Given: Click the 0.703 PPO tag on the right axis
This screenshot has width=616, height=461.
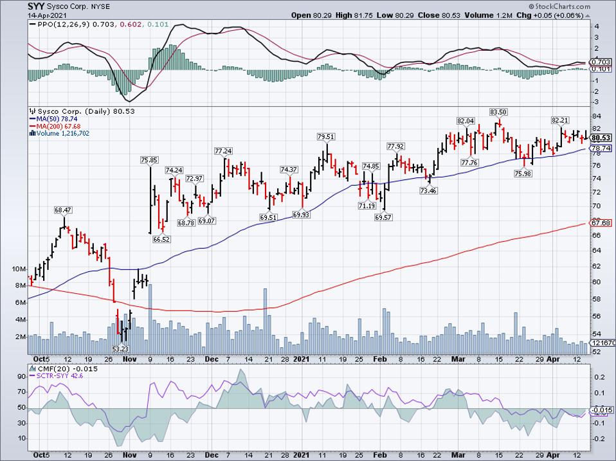Looking at the screenshot, I should [601, 62].
